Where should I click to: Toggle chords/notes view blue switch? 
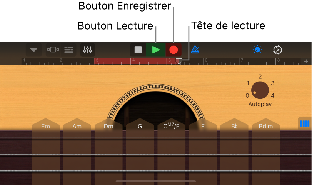pos(305,123)
